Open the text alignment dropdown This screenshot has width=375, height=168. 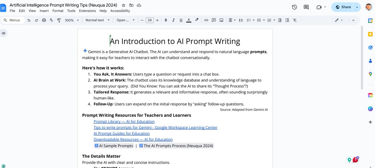click(232, 20)
